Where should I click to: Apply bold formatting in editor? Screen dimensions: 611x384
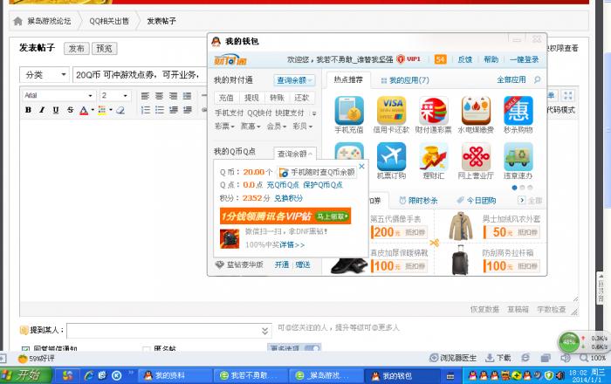(28, 110)
